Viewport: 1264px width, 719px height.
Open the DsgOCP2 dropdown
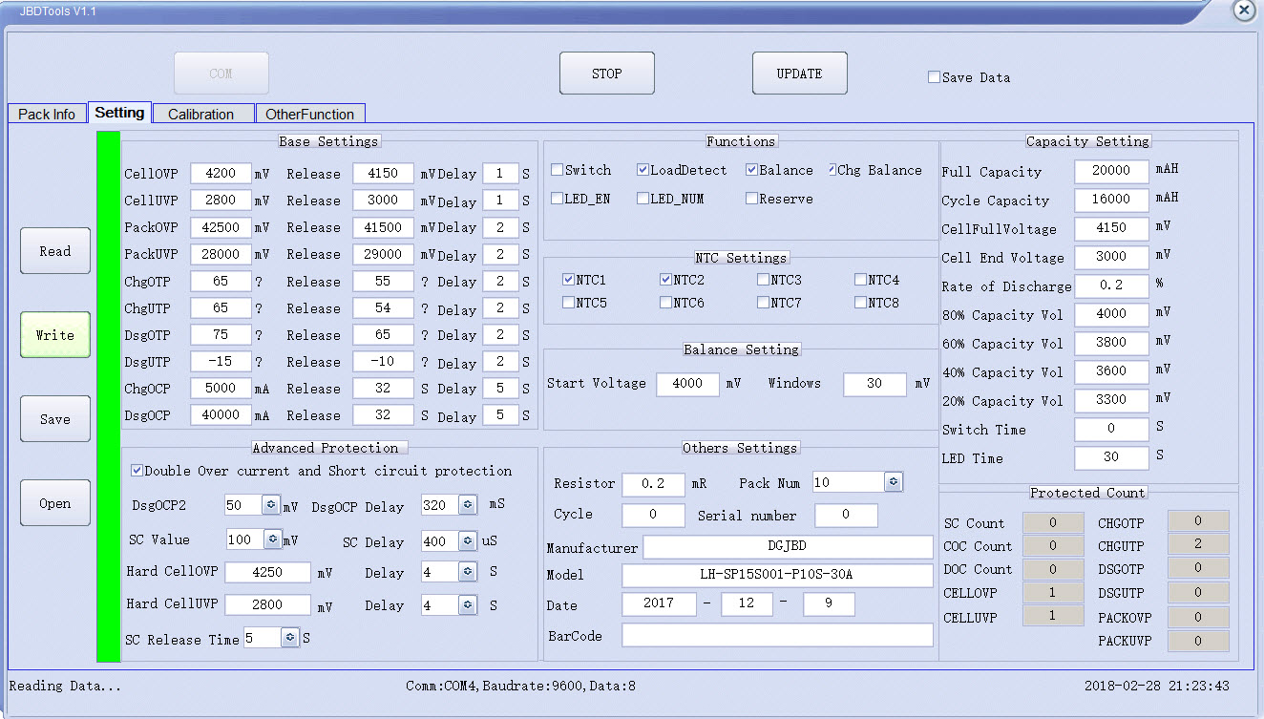click(271, 506)
